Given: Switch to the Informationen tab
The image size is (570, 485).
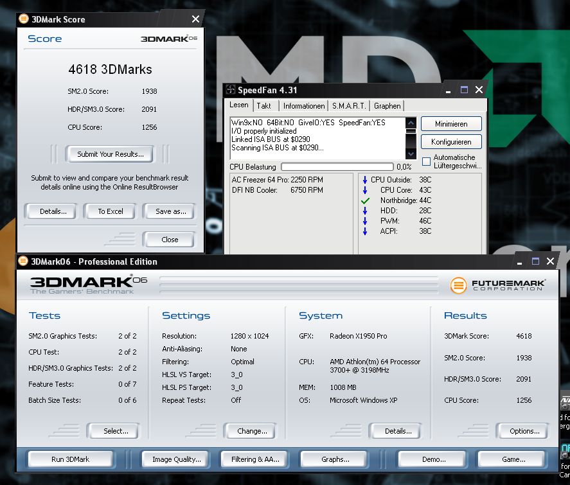Looking at the screenshot, I should [x=304, y=106].
